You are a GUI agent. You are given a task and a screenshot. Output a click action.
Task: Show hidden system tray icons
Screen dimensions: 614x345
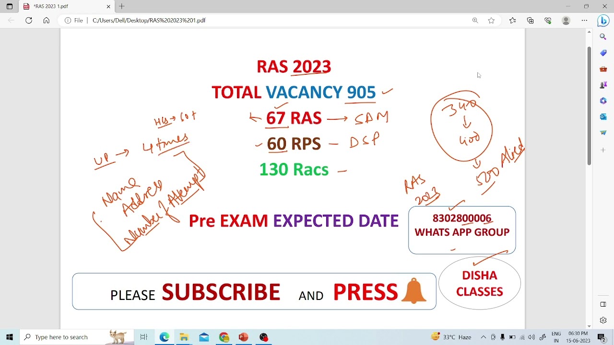[484, 337]
